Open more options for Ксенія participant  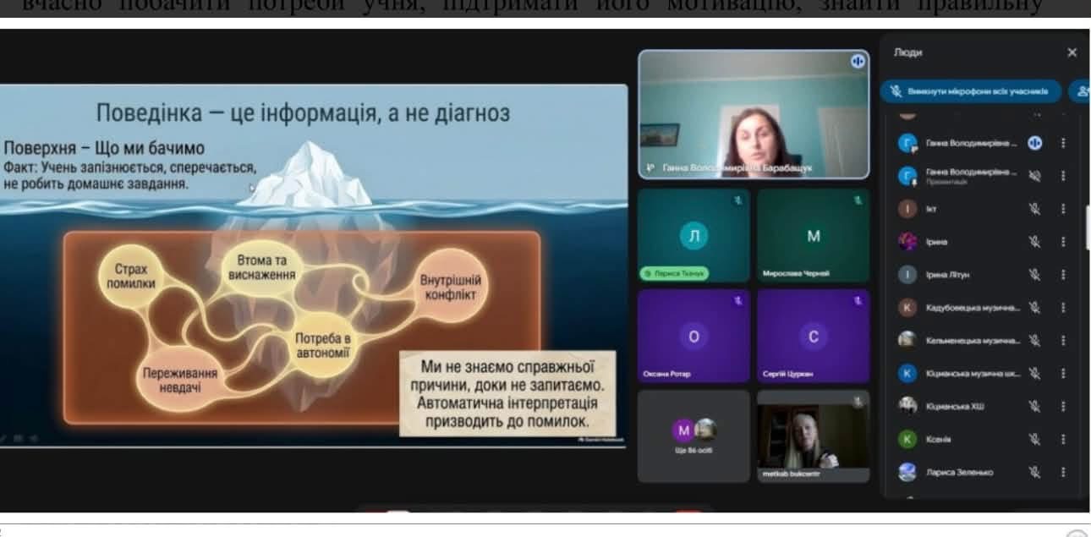point(1063,439)
